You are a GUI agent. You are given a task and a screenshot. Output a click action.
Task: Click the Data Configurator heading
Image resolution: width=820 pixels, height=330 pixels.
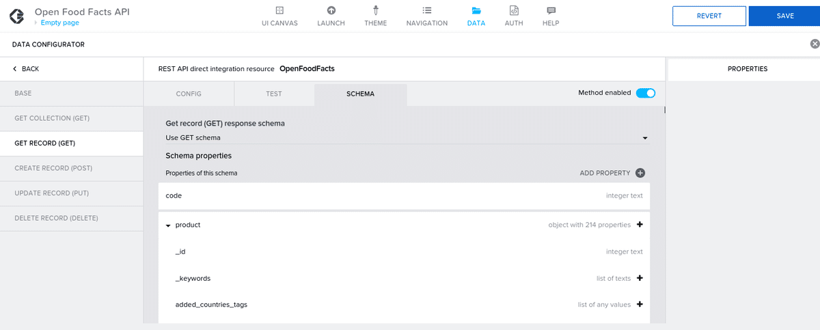point(48,44)
